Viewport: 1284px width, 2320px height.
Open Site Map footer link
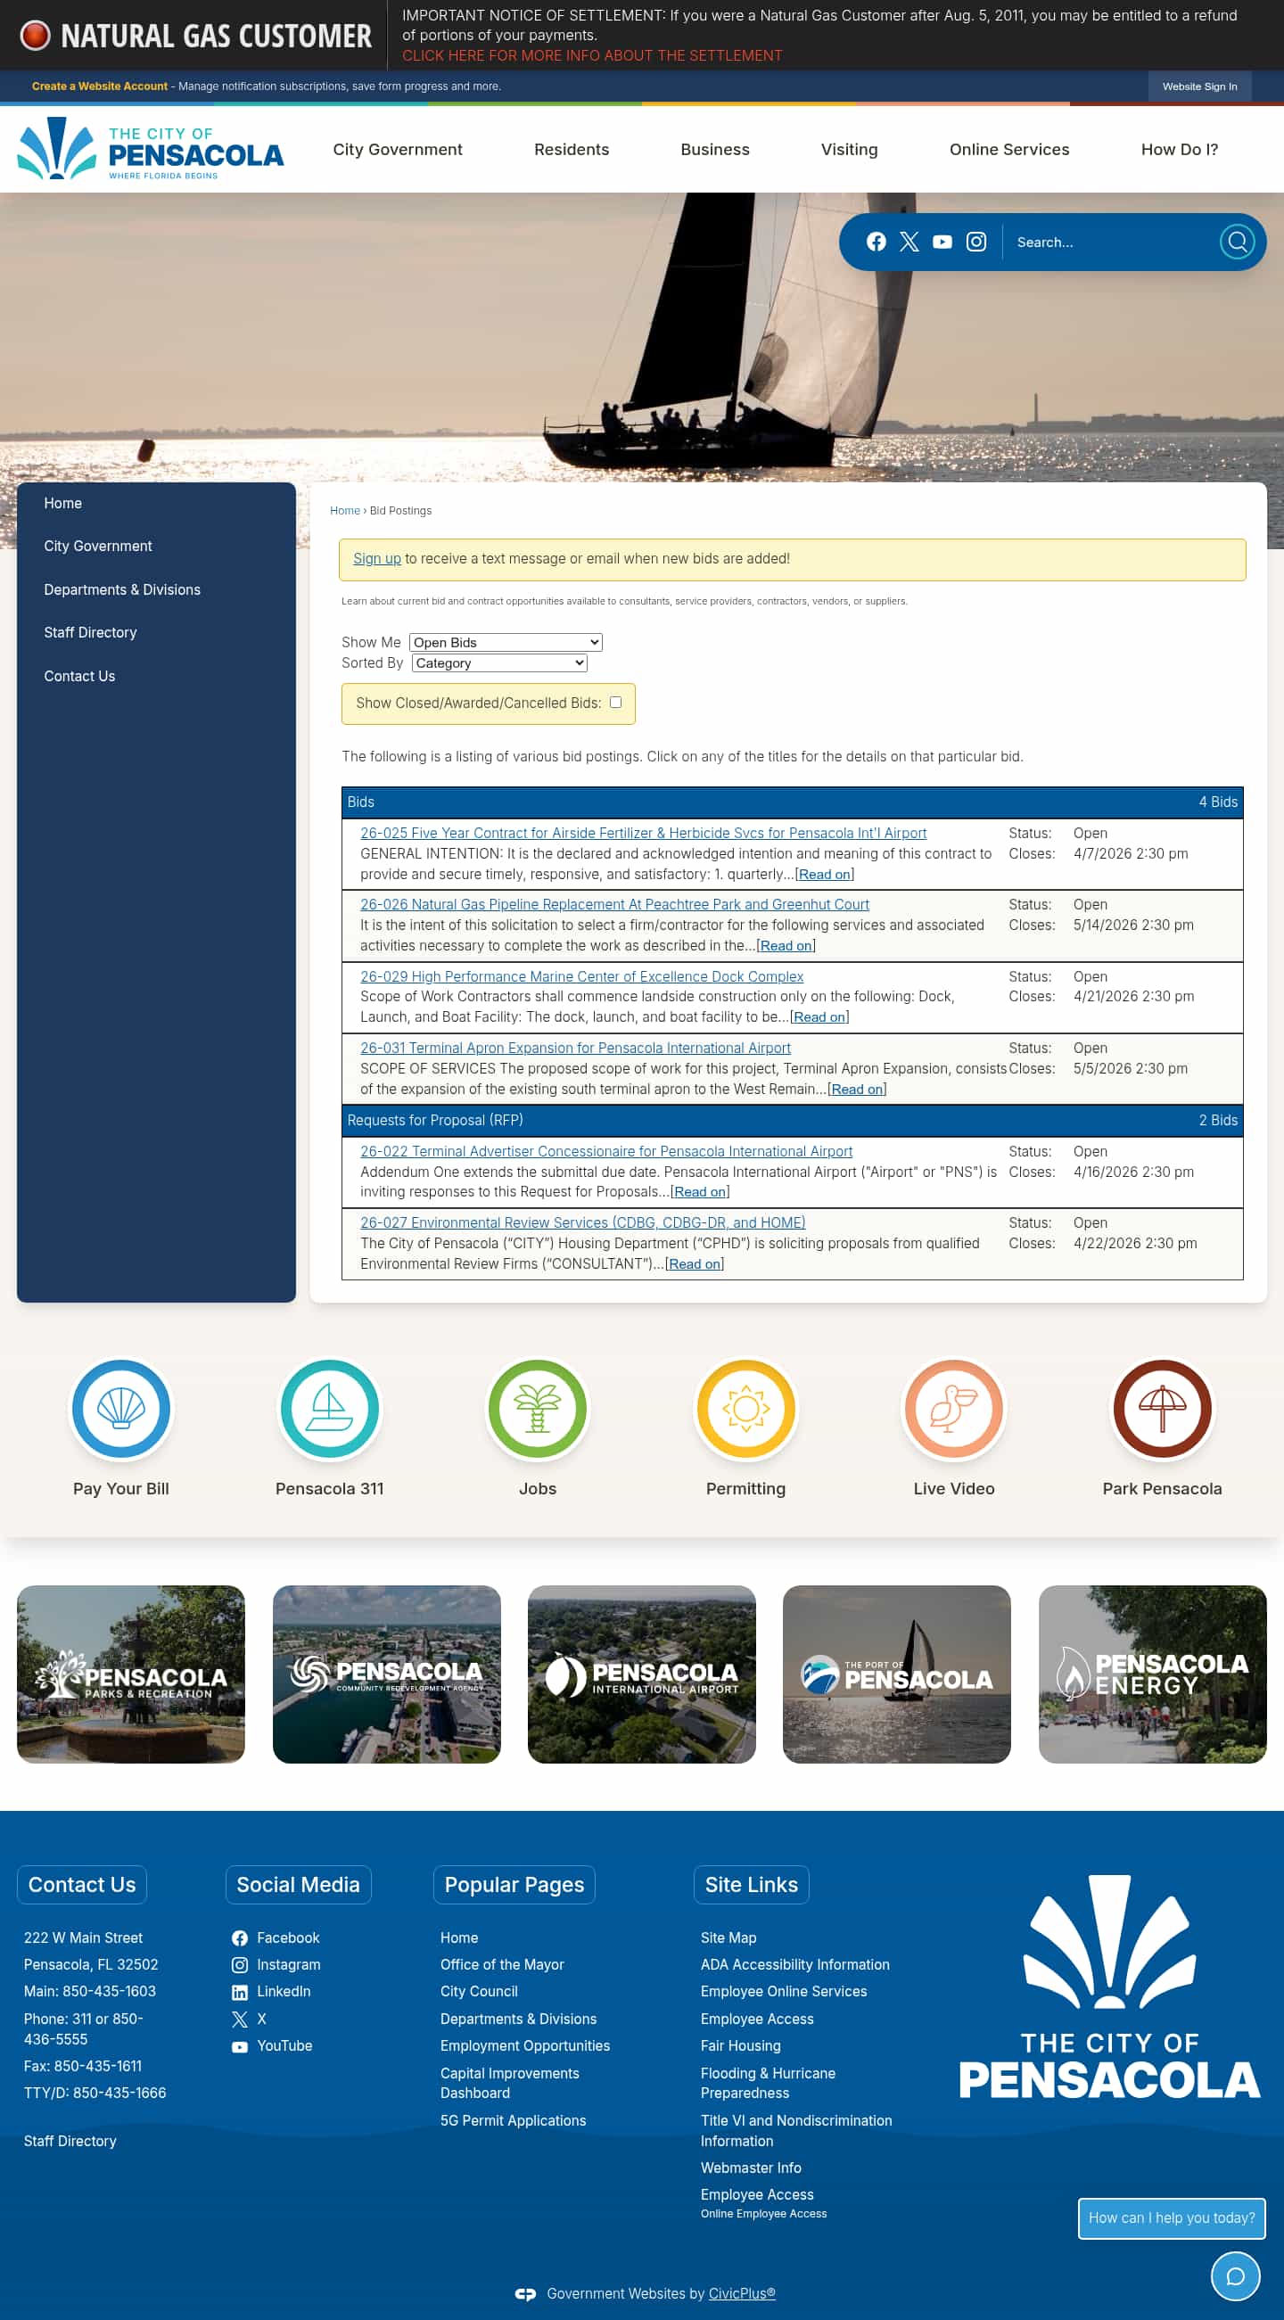tap(728, 1937)
